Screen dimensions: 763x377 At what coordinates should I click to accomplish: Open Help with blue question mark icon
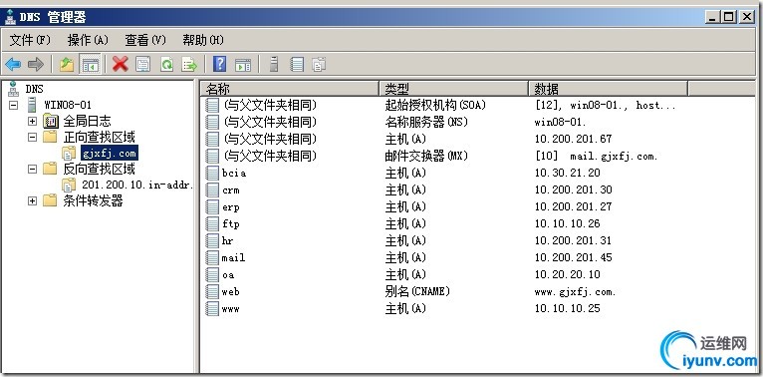pos(220,64)
